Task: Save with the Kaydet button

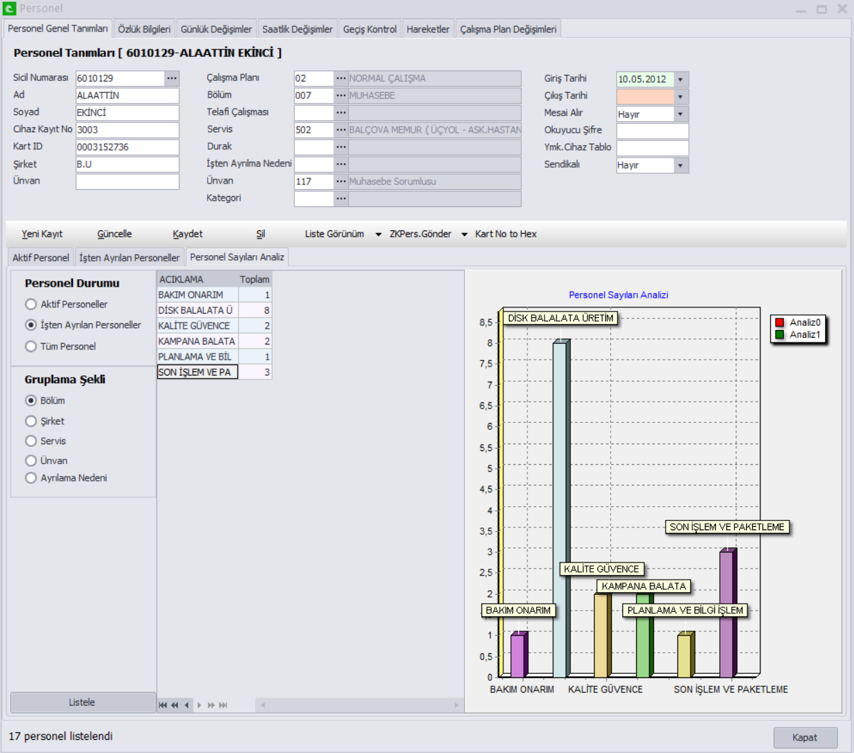Action: click(188, 234)
